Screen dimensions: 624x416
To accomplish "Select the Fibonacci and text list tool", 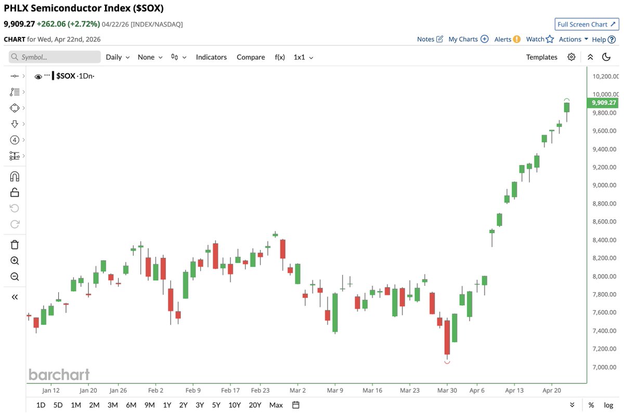I will (x=15, y=92).
